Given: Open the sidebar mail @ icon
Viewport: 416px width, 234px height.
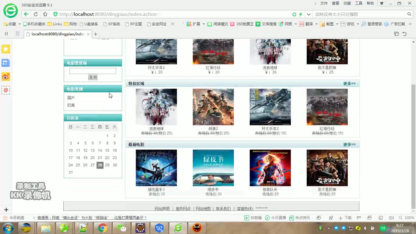Looking at the screenshot, I should 6,90.
